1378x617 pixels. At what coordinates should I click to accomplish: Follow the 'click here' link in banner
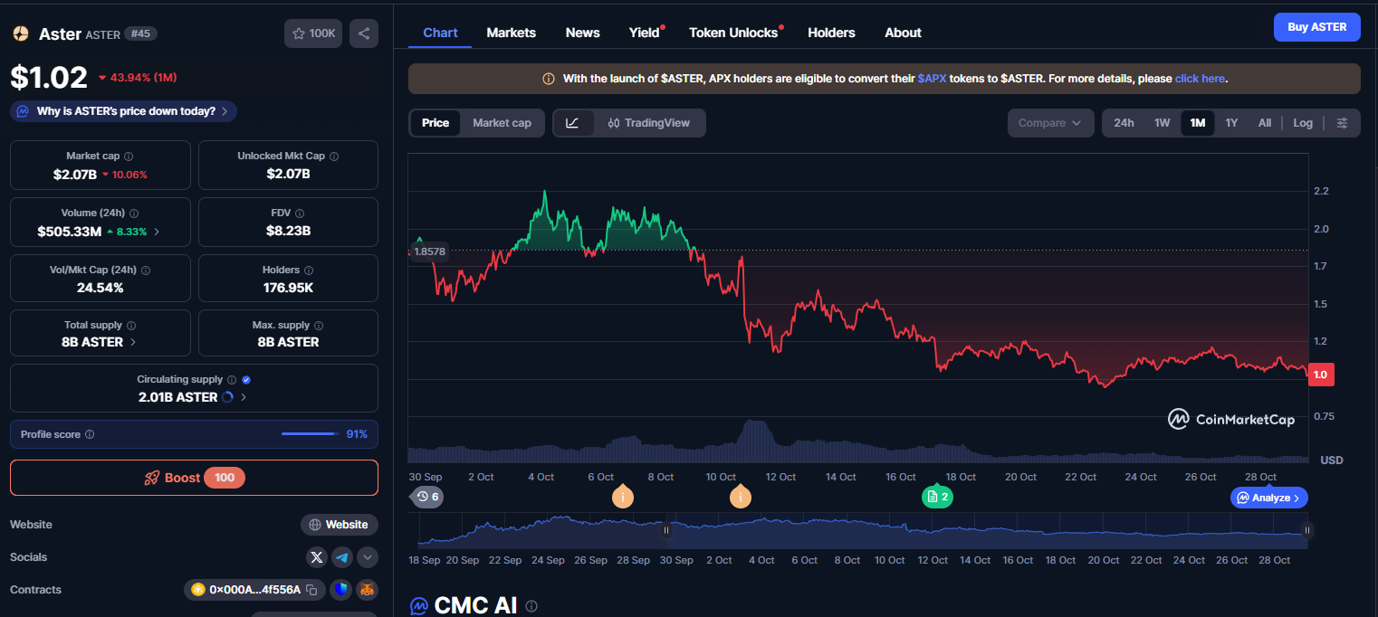pyautogui.click(x=1200, y=79)
